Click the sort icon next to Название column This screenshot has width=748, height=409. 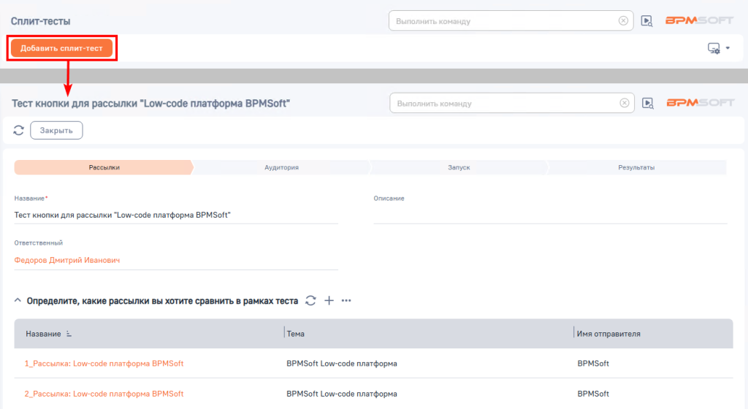click(x=69, y=334)
